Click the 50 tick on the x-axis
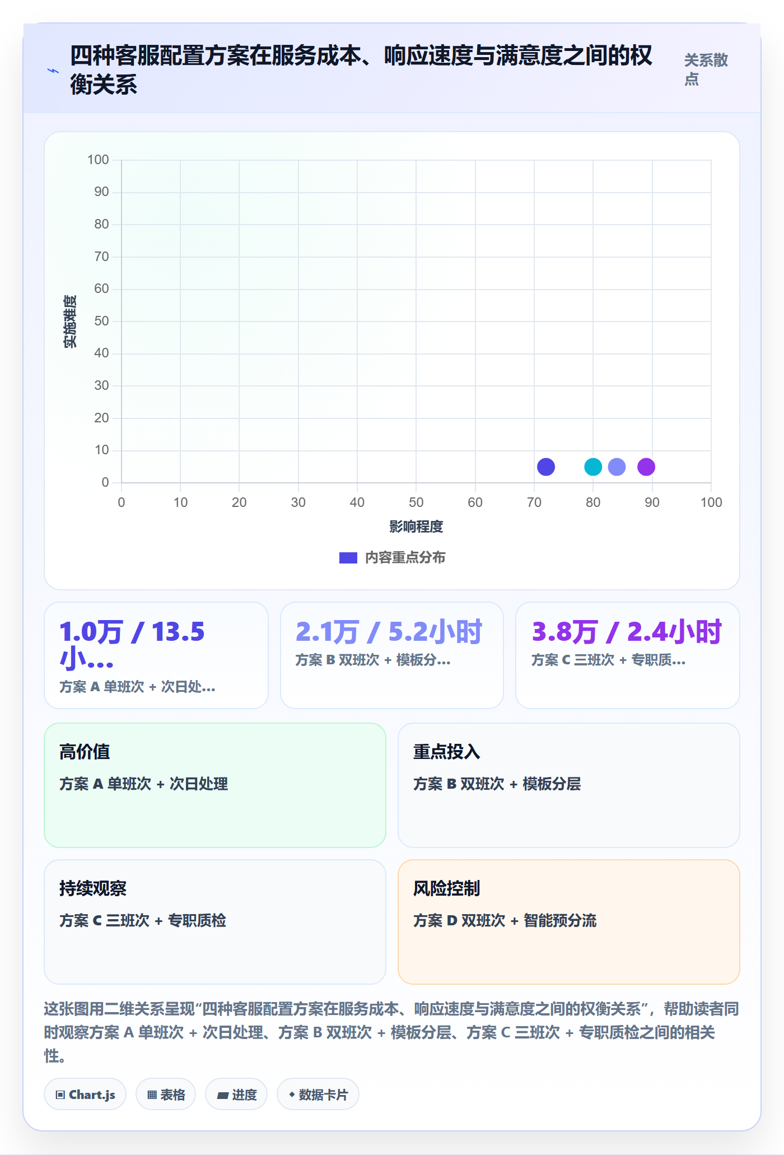The height and width of the screenshot is (1155, 784). (416, 502)
